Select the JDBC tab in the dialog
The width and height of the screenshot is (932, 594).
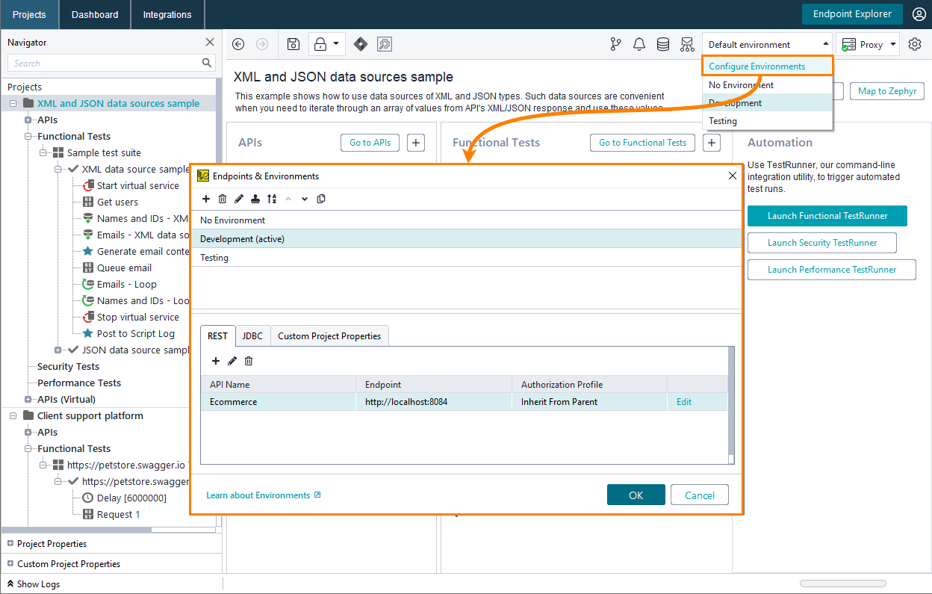coord(252,336)
